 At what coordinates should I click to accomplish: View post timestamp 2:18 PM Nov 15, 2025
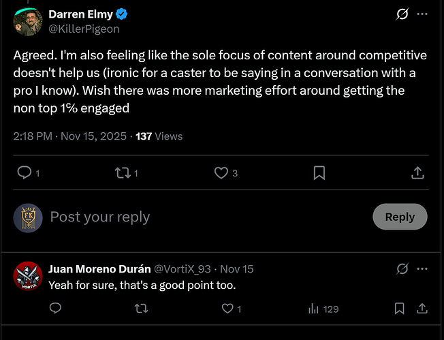pos(69,136)
